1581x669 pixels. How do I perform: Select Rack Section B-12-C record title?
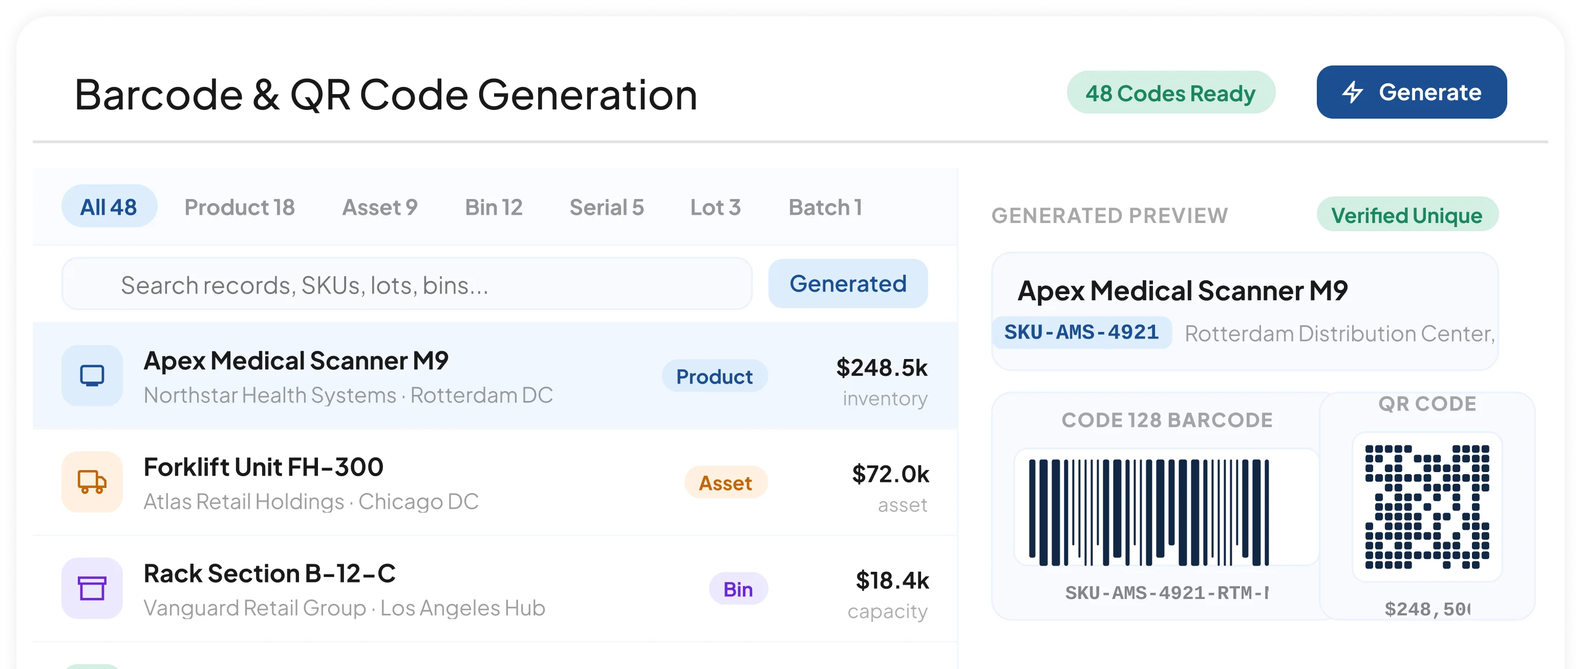point(269,573)
